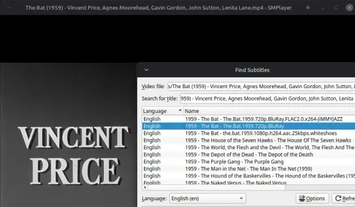Maximize the SMPlayer window
355x207 pixels.
tap(336, 7)
